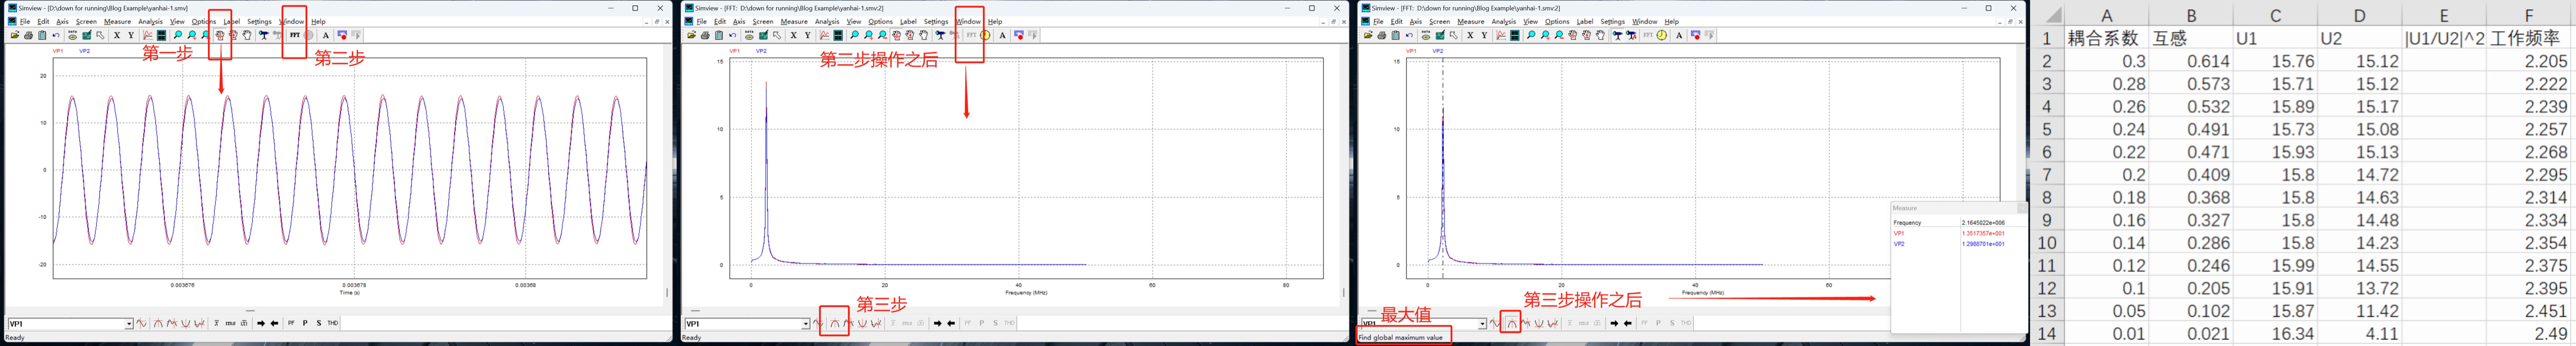The width and height of the screenshot is (2576, 346).
Task: Click the rms icon in left Simview measure bar
Action: (x=231, y=323)
